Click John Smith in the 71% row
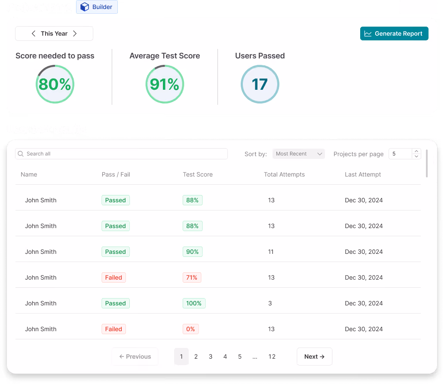 [41, 277]
